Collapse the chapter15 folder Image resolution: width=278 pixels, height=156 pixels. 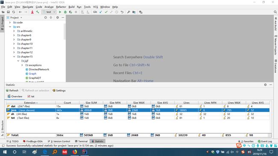(14, 57)
